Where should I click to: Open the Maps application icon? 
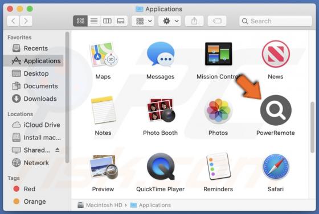pos(103,55)
